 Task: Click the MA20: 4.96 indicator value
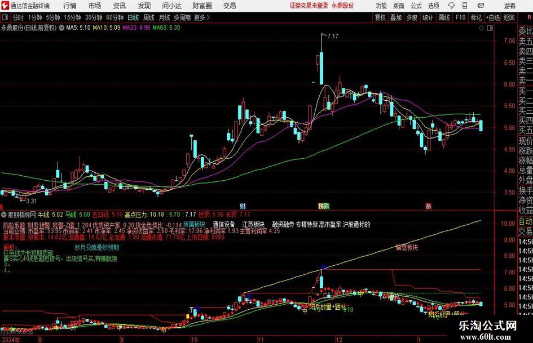(x=136, y=28)
